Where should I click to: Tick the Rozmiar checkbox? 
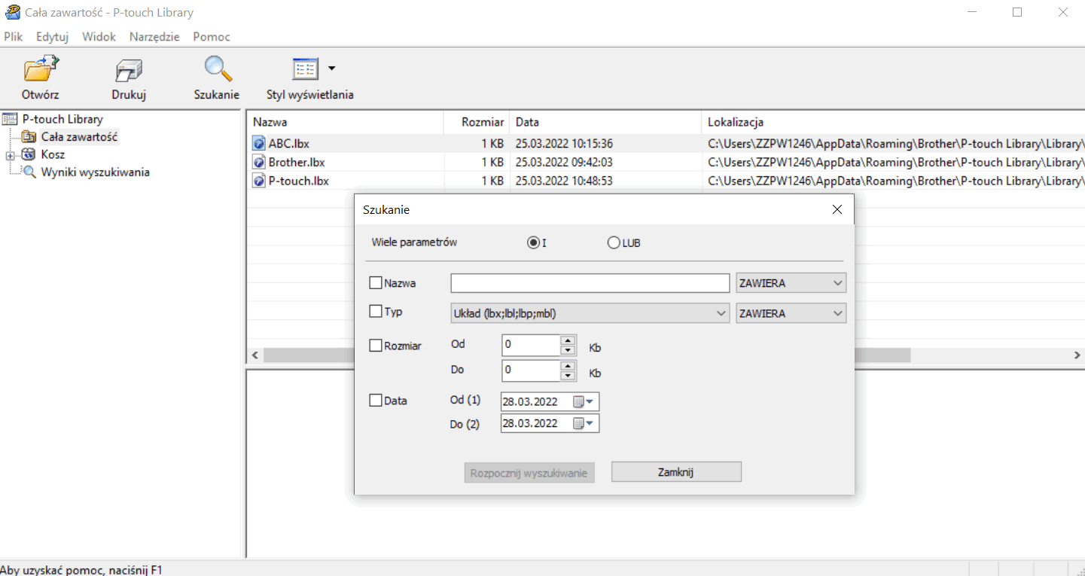click(x=376, y=346)
